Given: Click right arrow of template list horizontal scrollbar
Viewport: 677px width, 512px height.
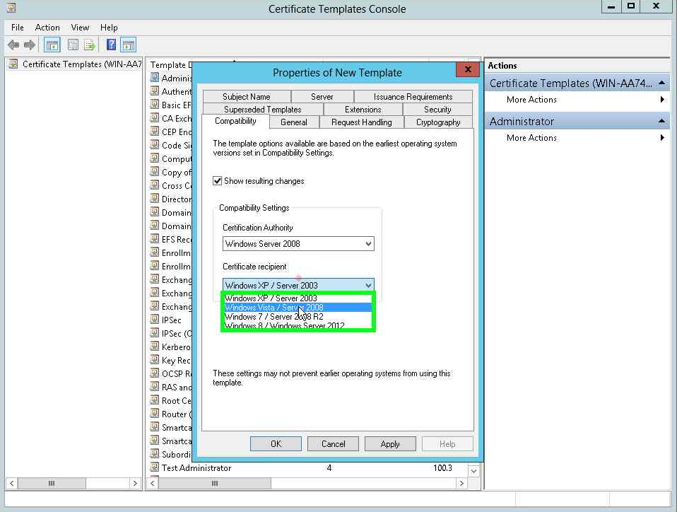Looking at the screenshot, I should click(x=461, y=483).
